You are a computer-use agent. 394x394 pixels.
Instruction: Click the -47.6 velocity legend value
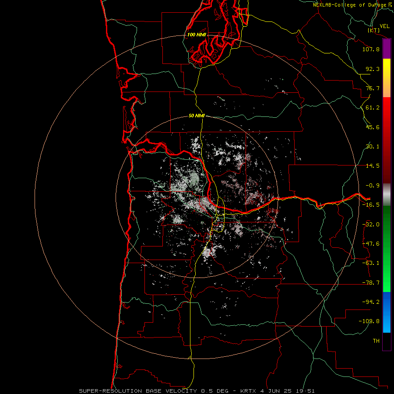coord(371,244)
